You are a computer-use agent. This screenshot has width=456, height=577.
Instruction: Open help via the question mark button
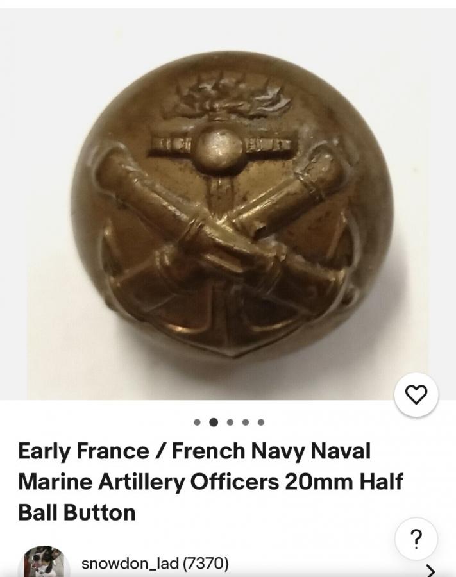pyautogui.click(x=416, y=539)
